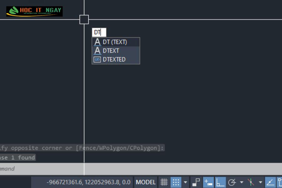
Task: Click the system variable icon beside DTEXTED
Action: pos(97,59)
